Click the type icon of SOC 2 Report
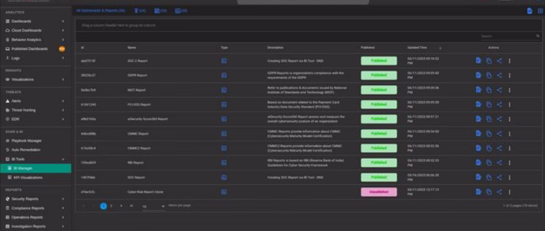The image size is (545, 231). pyautogui.click(x=224, y=61)
